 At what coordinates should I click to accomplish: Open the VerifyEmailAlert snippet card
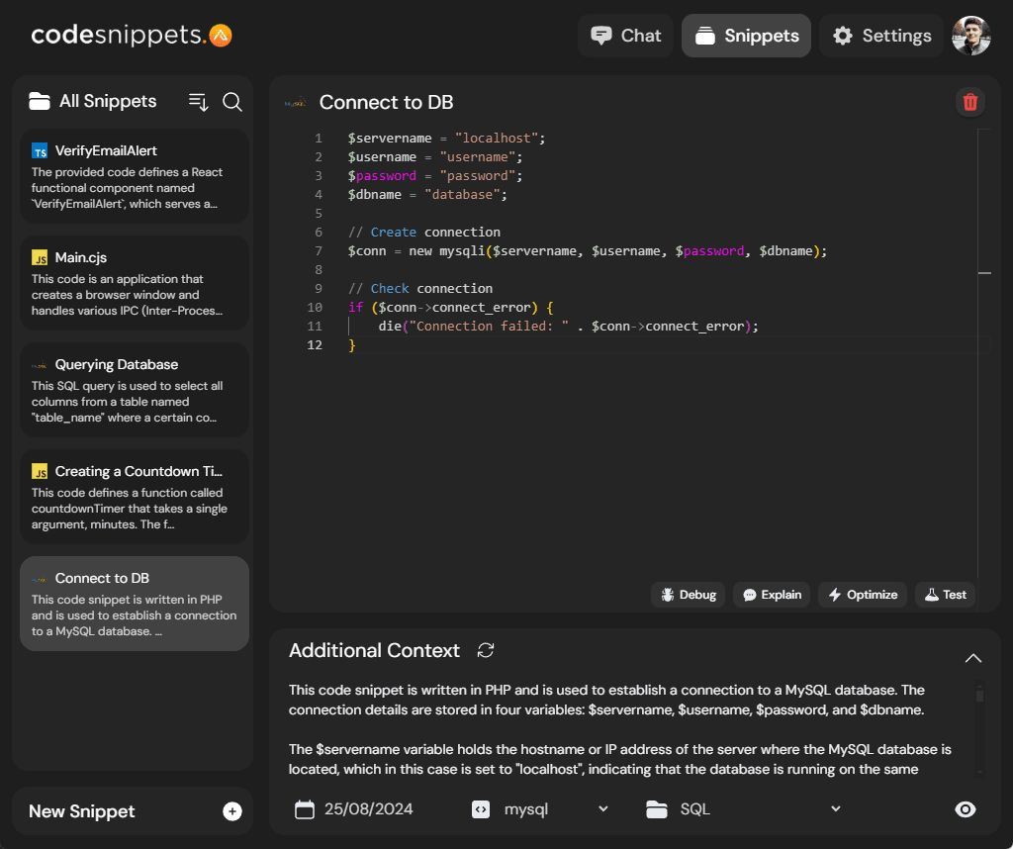135,176
